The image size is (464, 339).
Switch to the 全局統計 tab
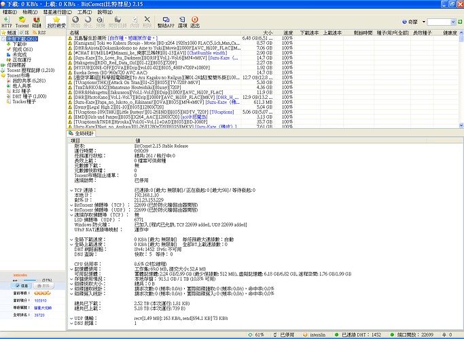click(82, 133)
